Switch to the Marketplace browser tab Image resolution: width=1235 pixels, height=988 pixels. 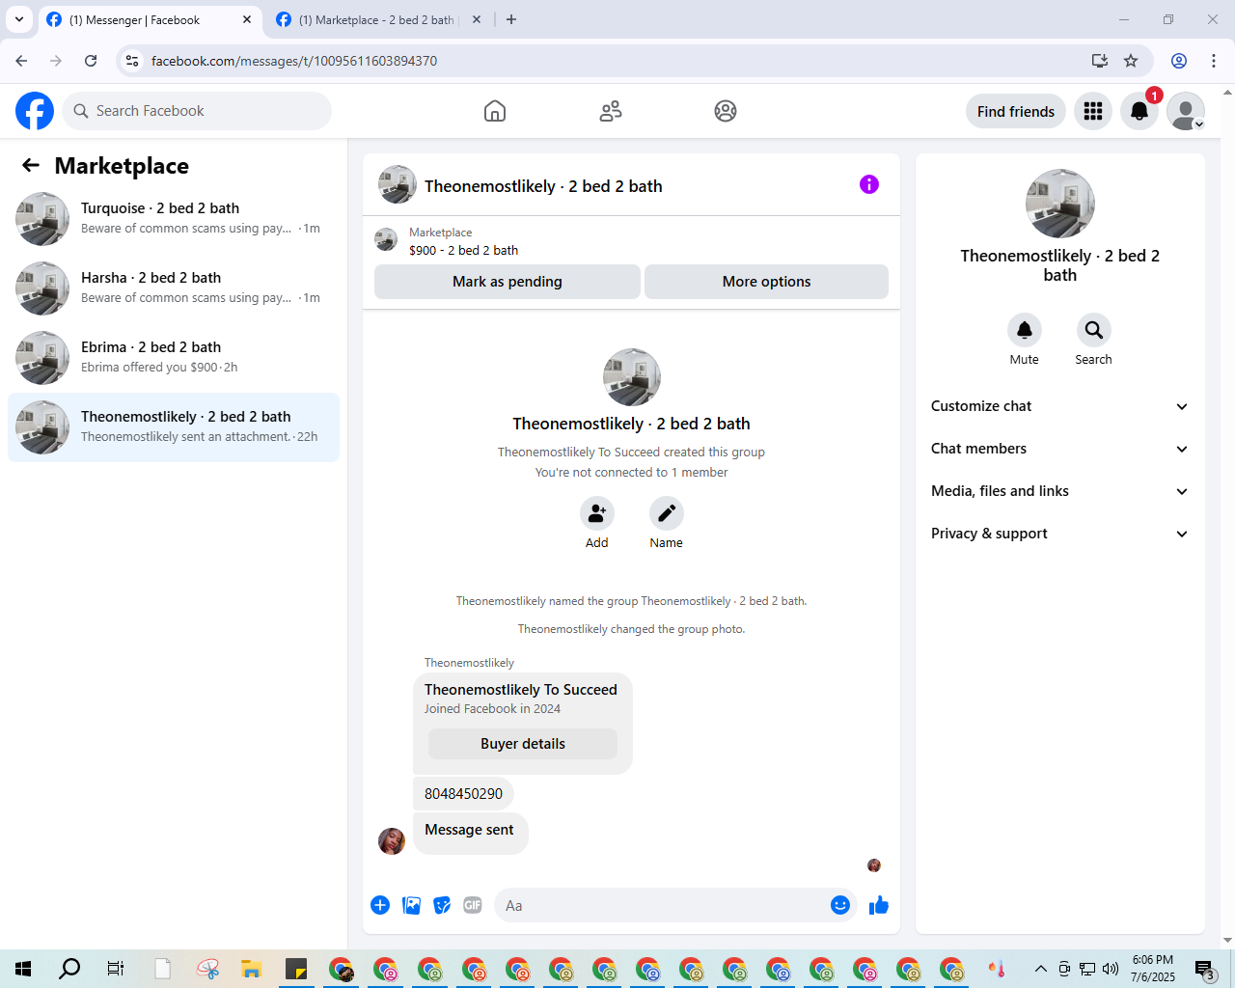pyautogui.click(x=376, y=19)
